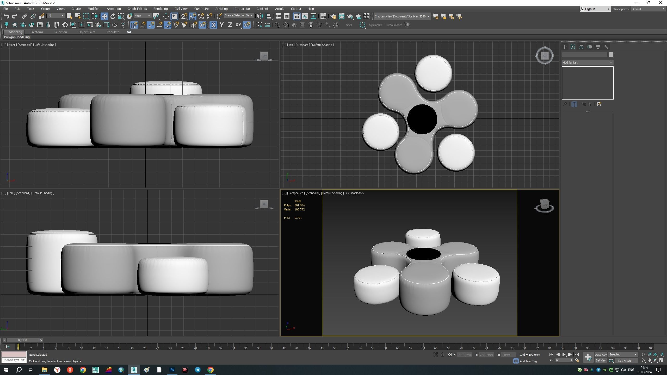The image size is (667, 375).
Task: Expand the ribbon options arrow
Action: (x=133, y=32)
